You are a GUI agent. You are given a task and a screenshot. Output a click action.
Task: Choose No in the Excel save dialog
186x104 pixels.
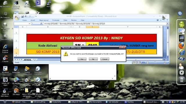93,59
